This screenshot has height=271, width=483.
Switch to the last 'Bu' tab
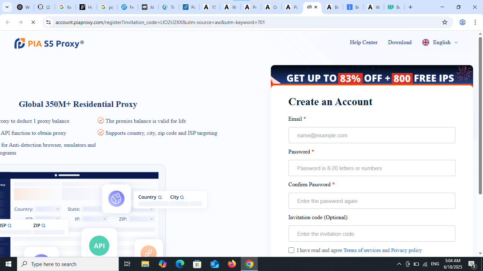click(394, 7)
